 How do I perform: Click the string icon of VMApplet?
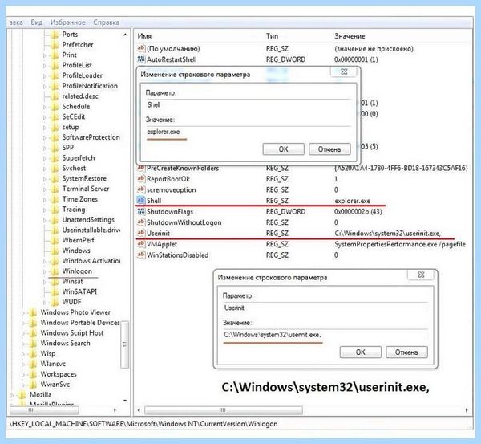[141, 244]
